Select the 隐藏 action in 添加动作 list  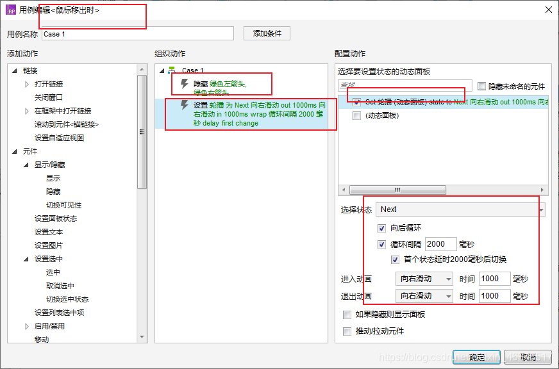(x=53, y=192)
